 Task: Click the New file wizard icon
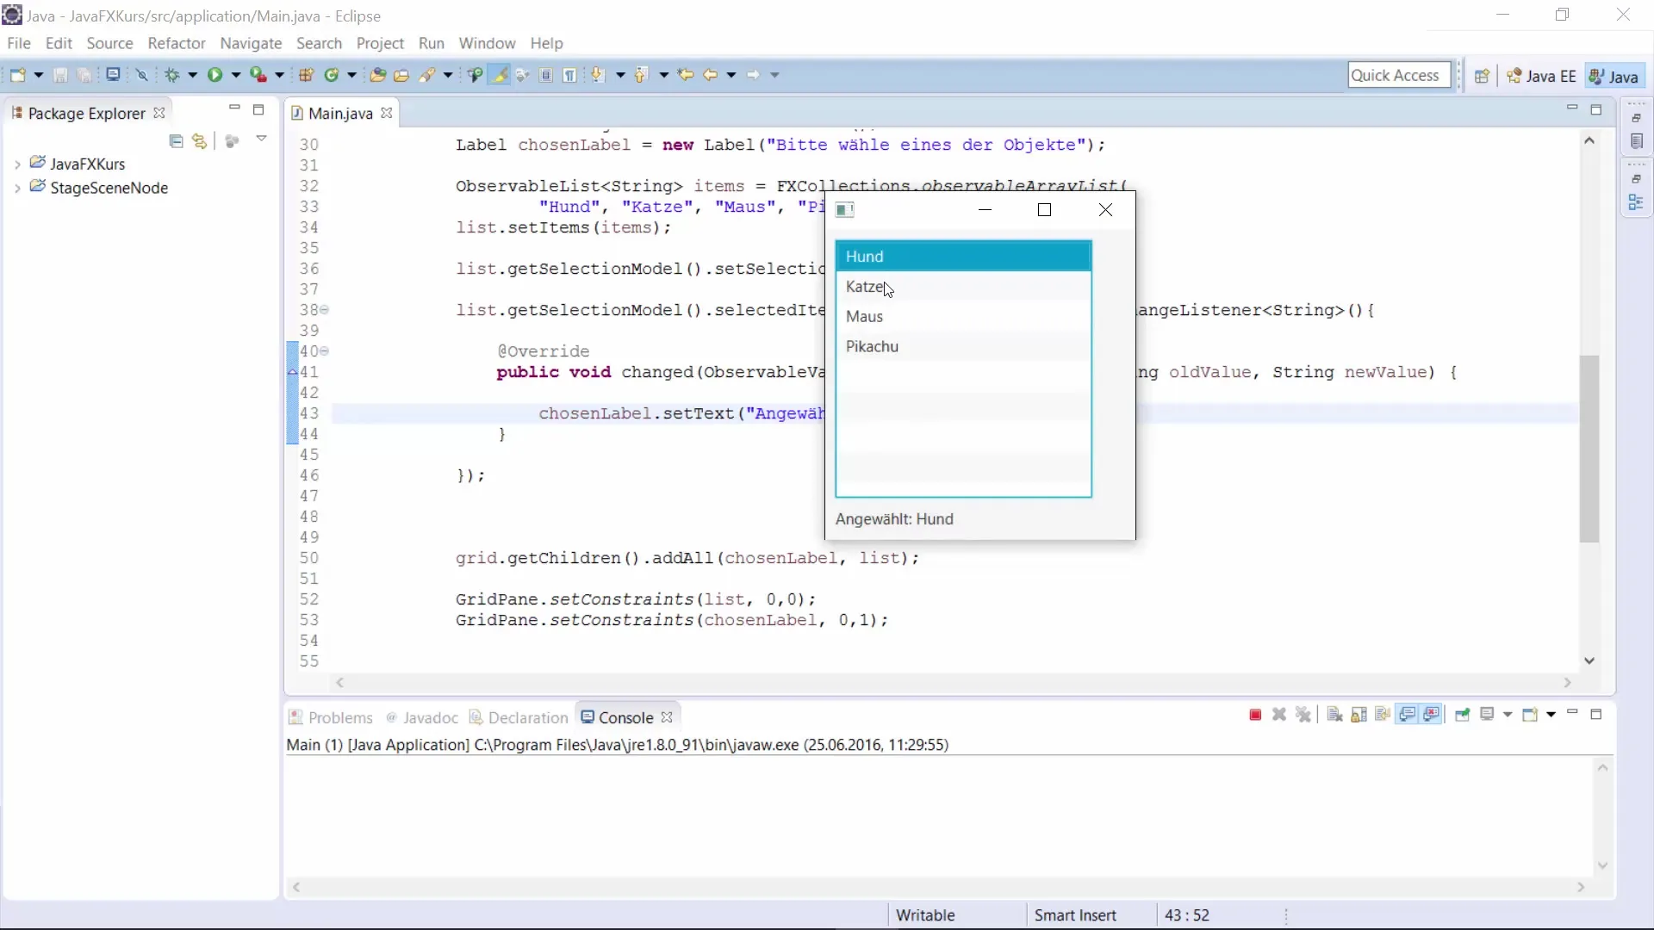click(17, 75)
